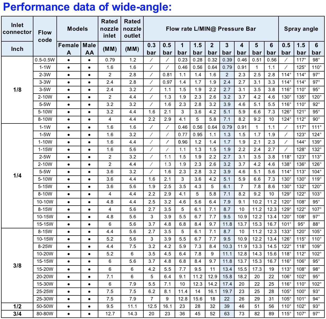Select the 0.5-0.5W flow code cell

pyautogui.click(x=45, y=60)
